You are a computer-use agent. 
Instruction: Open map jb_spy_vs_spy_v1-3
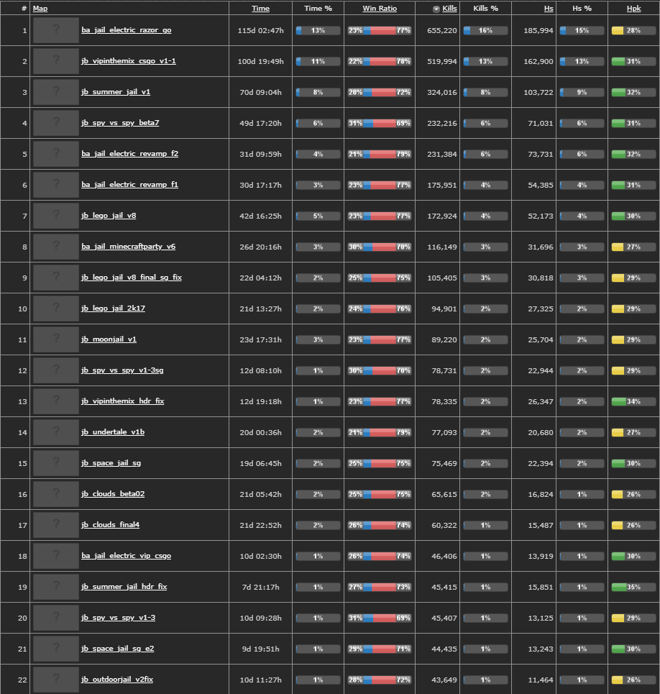coord(118,618)
